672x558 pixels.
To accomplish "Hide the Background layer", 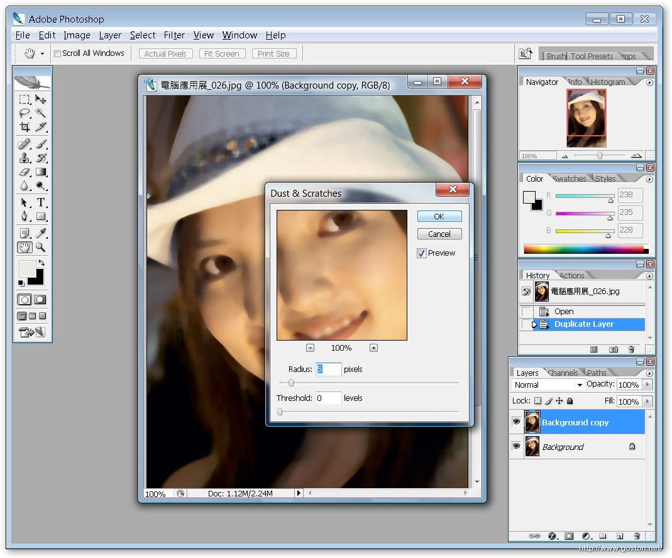I will click(x=517, y=446).
